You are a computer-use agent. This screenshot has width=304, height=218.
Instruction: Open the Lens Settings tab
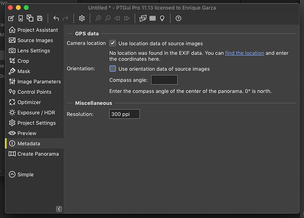click(33, 51)
